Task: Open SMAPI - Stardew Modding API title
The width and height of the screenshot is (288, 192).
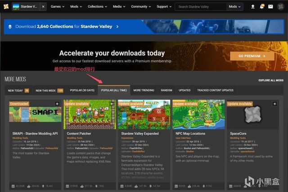Action: tap(35, 133)
